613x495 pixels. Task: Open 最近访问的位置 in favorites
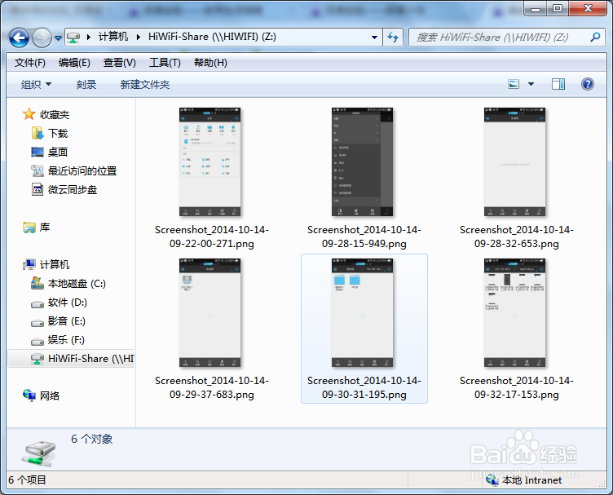click(x=82, y=171)
